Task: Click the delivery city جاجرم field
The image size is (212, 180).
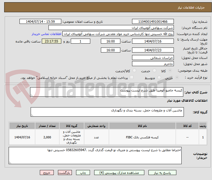Action: tap(153, 64)
